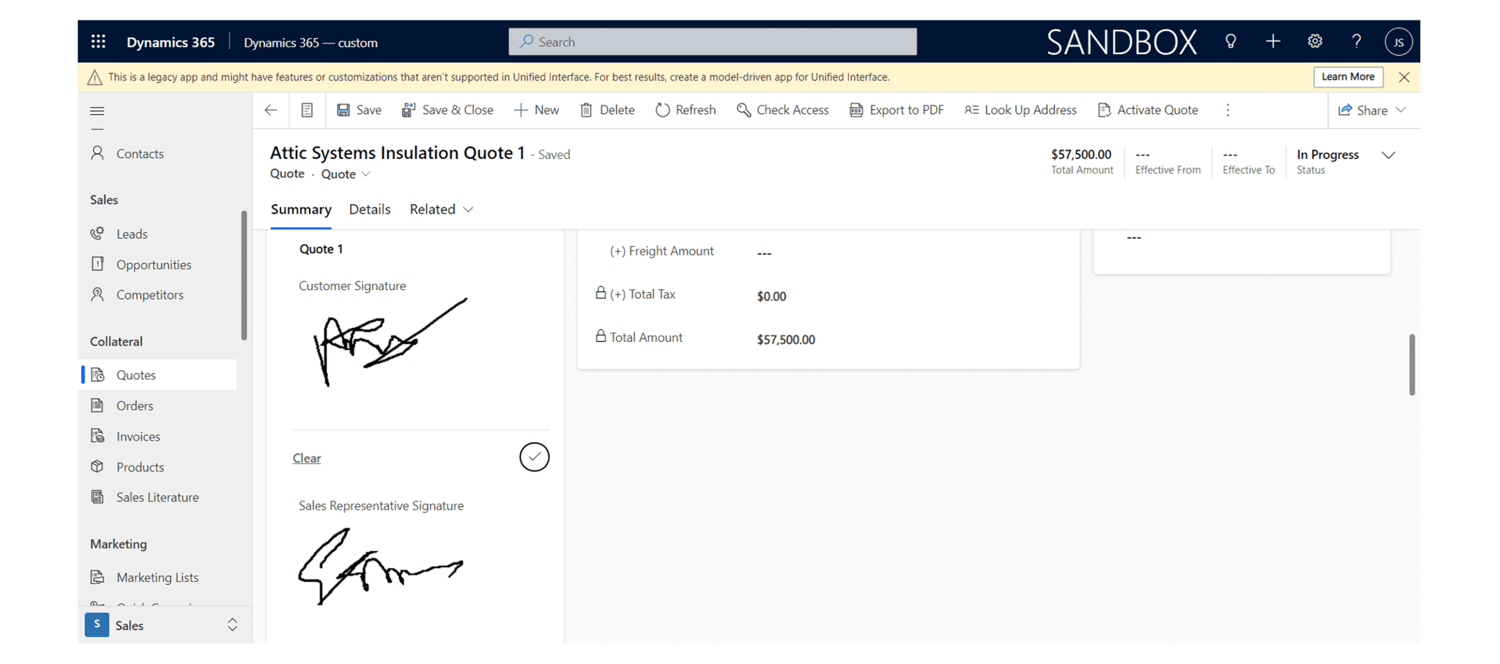Click the sidebar navigation scrollbar
1500x664 pixels.
pos(244,275)
